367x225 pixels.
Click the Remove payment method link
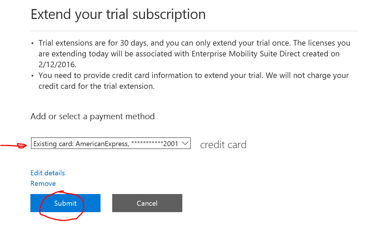43,184
